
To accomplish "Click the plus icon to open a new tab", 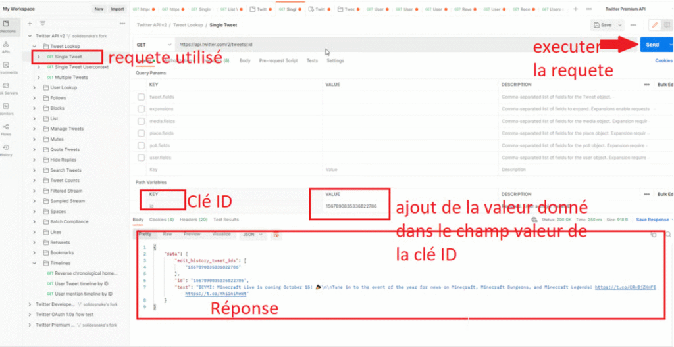I will [x=575, y=9].
